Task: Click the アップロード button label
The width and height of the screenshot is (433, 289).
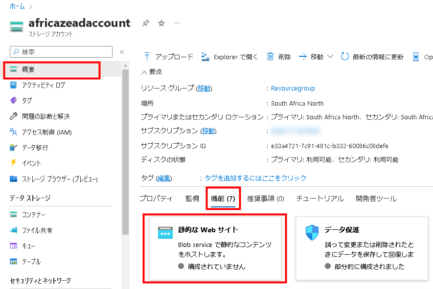Action: coord(174,57)
